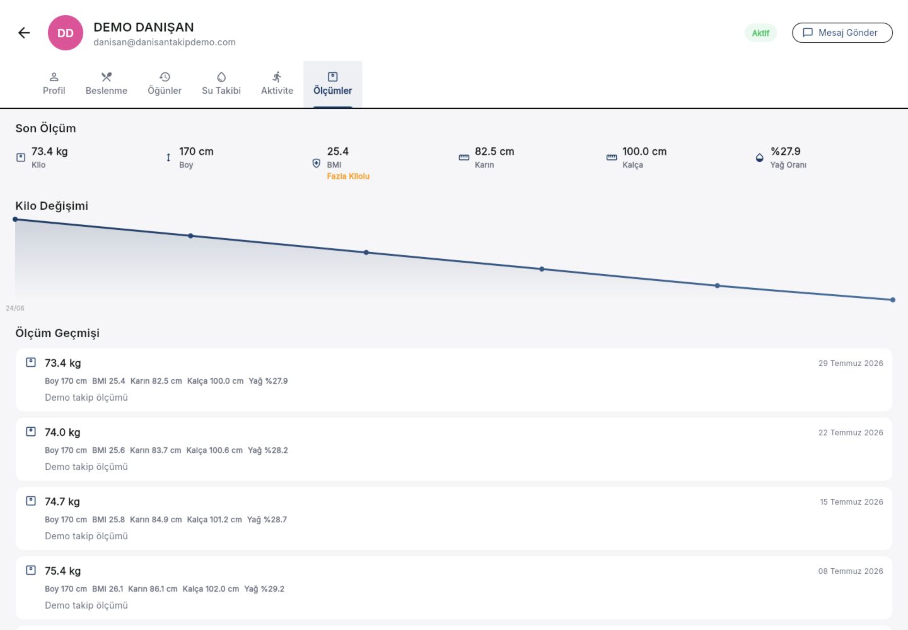Viewport: 908px width, 630px height.
Task: Open the 75.4 kg measurement record
Action: click(x=454, y=588)
